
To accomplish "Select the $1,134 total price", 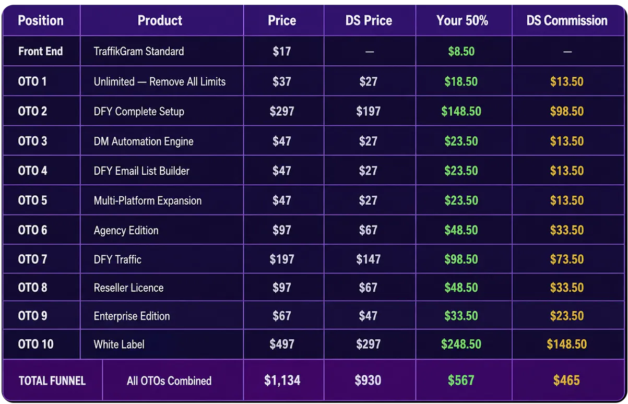I will tap(282, 381).
